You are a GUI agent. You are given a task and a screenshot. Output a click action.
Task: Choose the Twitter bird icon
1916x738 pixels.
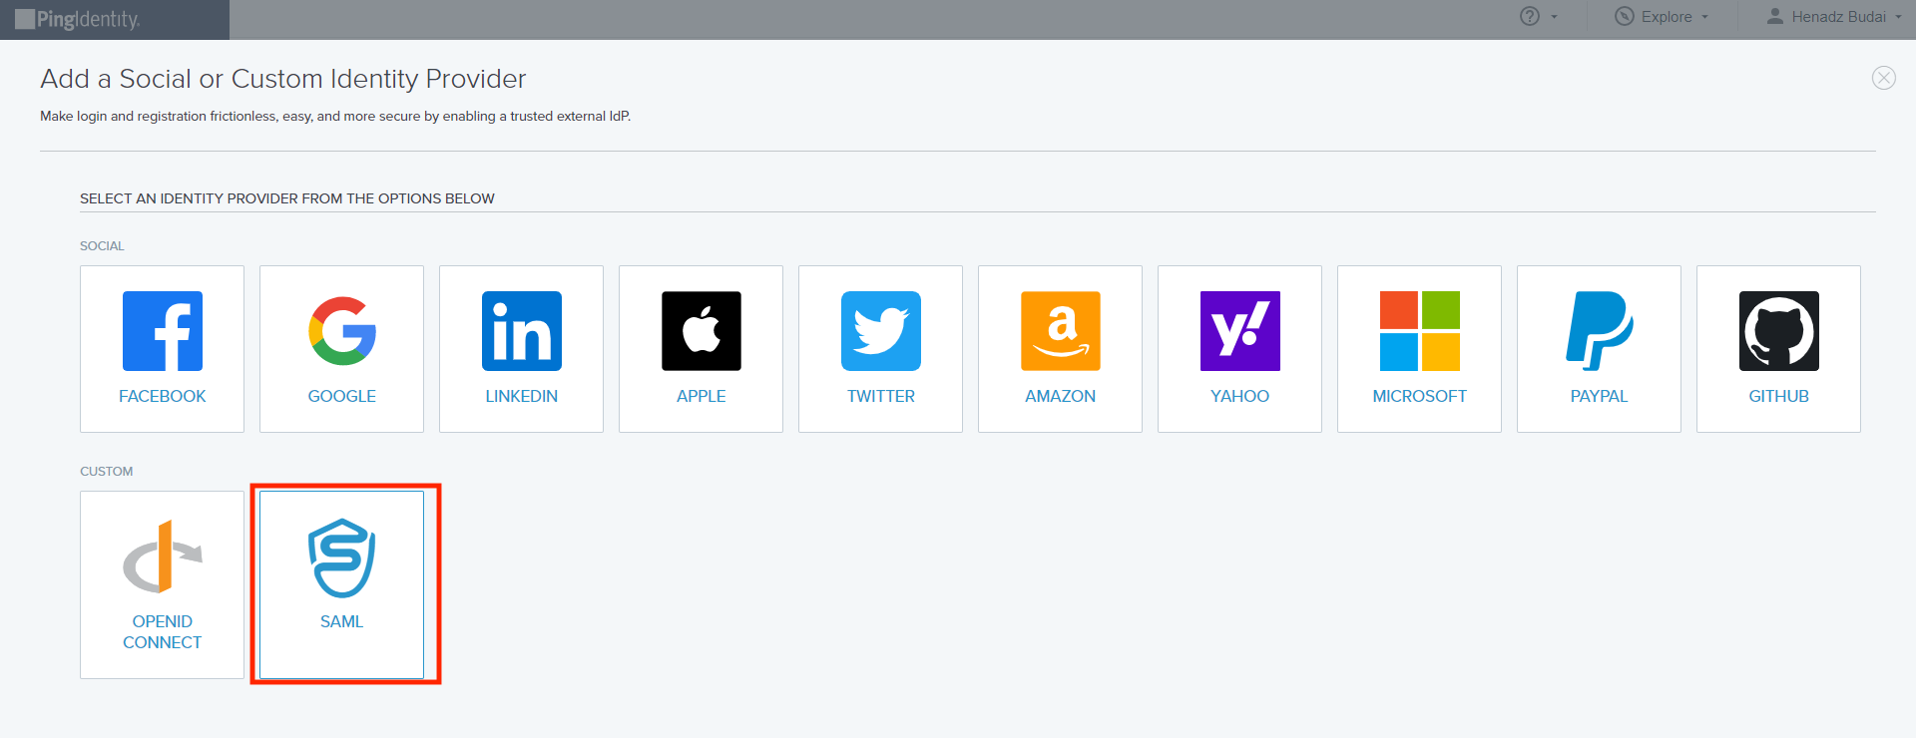coord(880,331)
